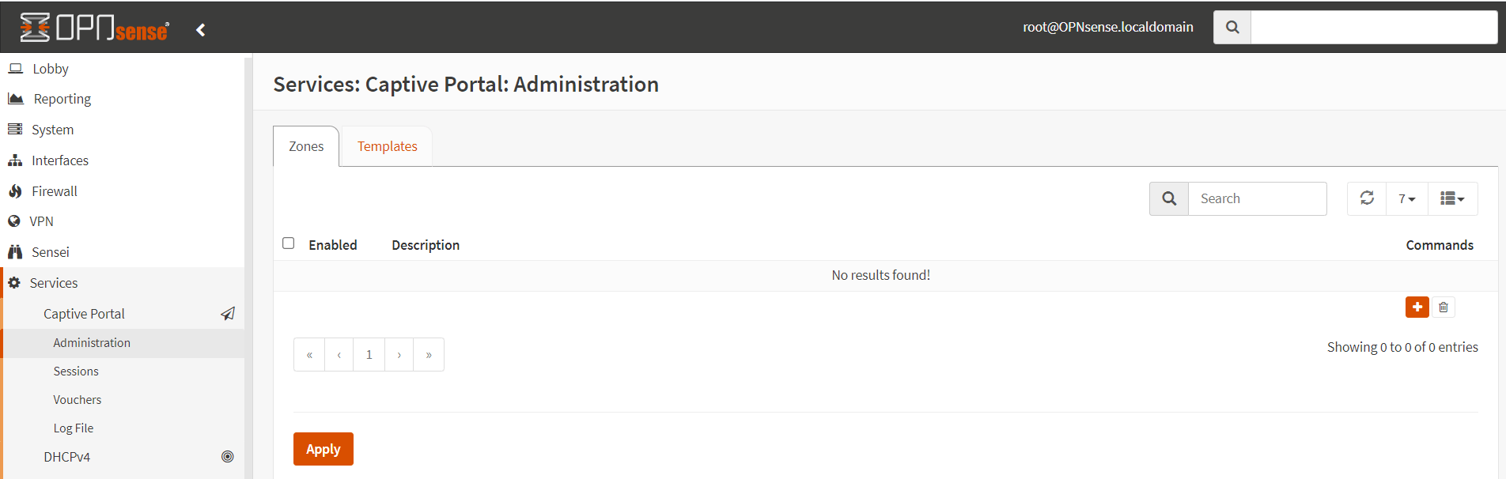This screenshot has height=479, width=1506.
Task: Click the refresh table icon
Action: point(1367,198)
